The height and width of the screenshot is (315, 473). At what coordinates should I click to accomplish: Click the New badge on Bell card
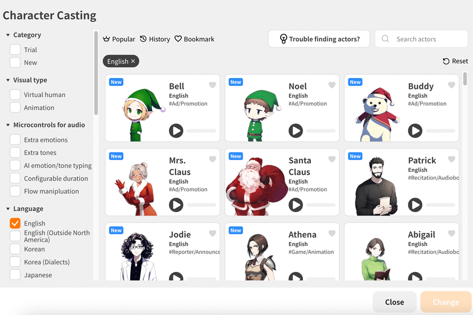coord(116,82)
